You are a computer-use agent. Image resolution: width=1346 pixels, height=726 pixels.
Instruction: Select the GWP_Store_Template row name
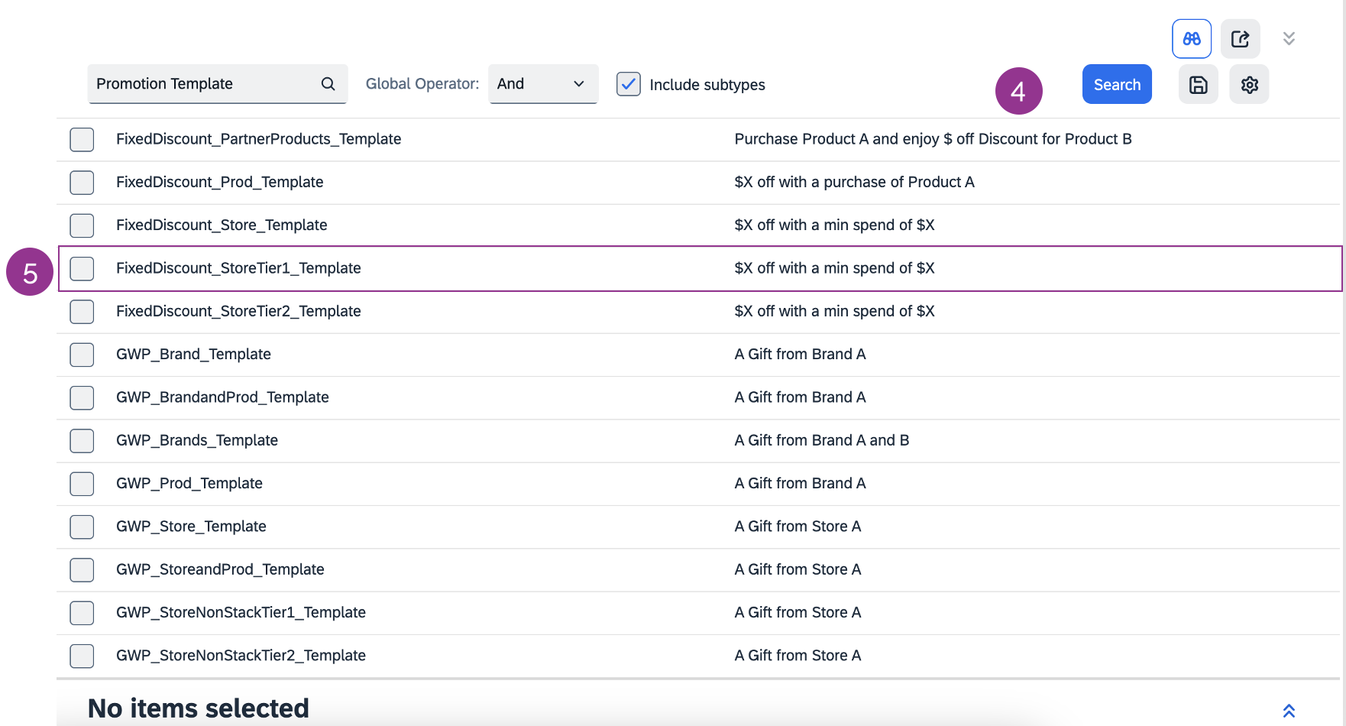pos(191,527)
